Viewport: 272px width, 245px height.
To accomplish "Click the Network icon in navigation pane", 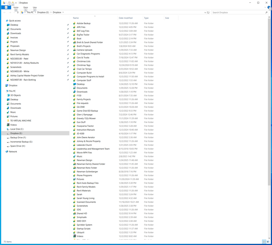I will pyautogui.click(x=7, y=152).
